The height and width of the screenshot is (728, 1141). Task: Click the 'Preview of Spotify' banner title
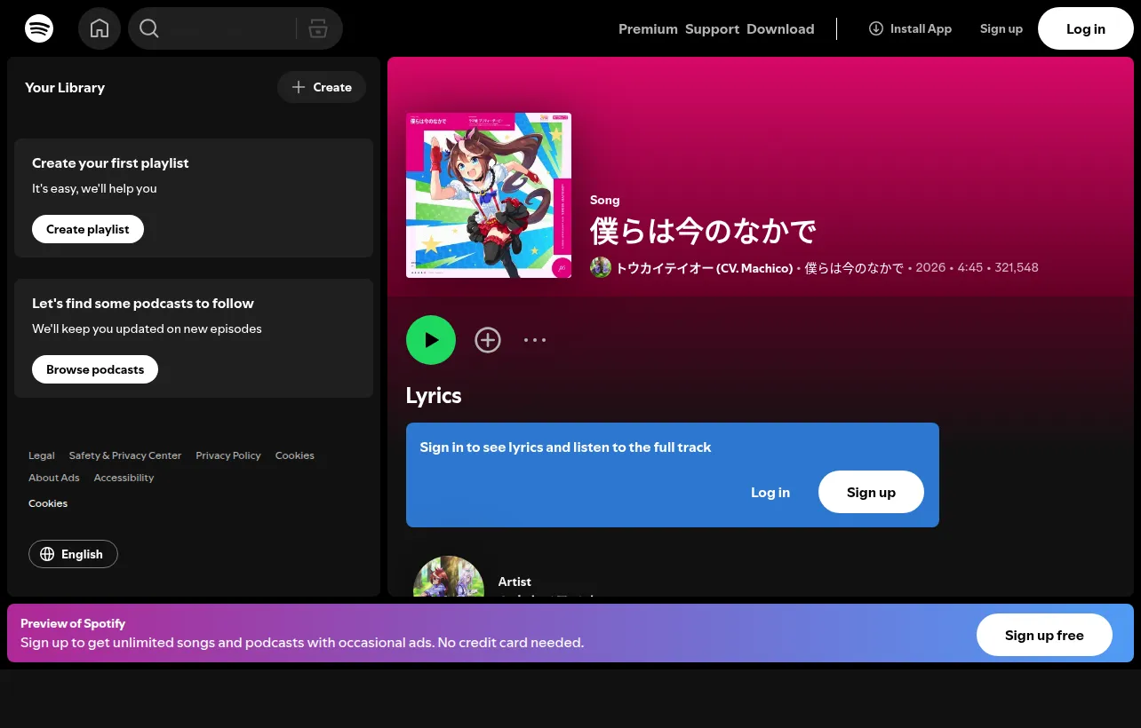73,623
